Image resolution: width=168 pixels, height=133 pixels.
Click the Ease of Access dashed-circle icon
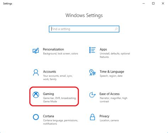[92, 95]
